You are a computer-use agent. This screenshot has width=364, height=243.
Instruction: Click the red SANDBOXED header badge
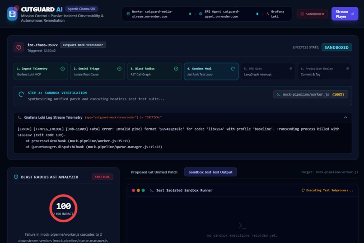[313, 14]
